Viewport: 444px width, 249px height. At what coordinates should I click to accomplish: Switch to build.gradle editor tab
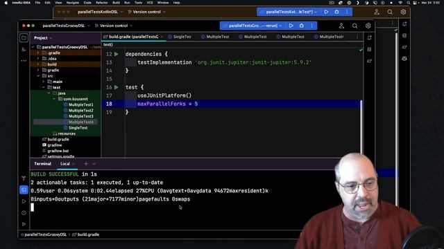tap(134, 37)
